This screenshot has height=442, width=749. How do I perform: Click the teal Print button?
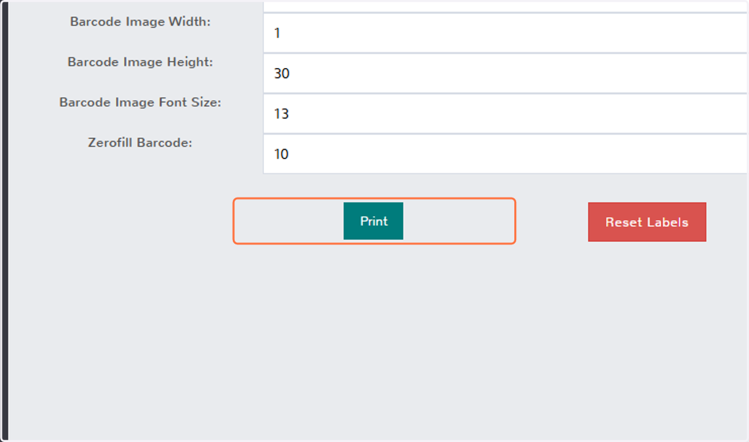click(373, 221)
